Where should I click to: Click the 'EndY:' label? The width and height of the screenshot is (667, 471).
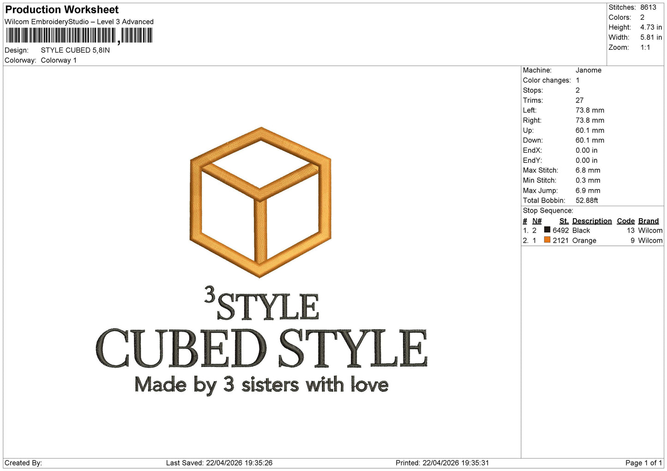click(x=532, y=161)
